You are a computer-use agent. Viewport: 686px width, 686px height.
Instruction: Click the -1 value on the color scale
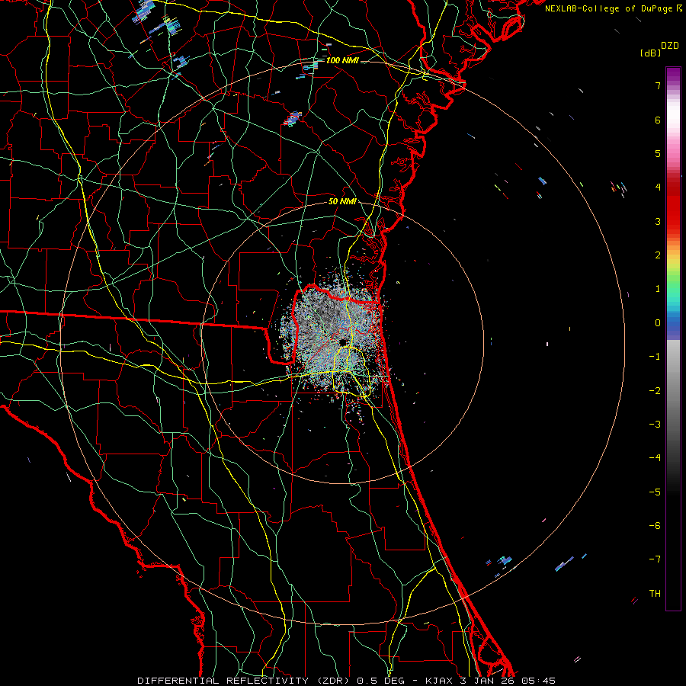[x=655, y=357]
